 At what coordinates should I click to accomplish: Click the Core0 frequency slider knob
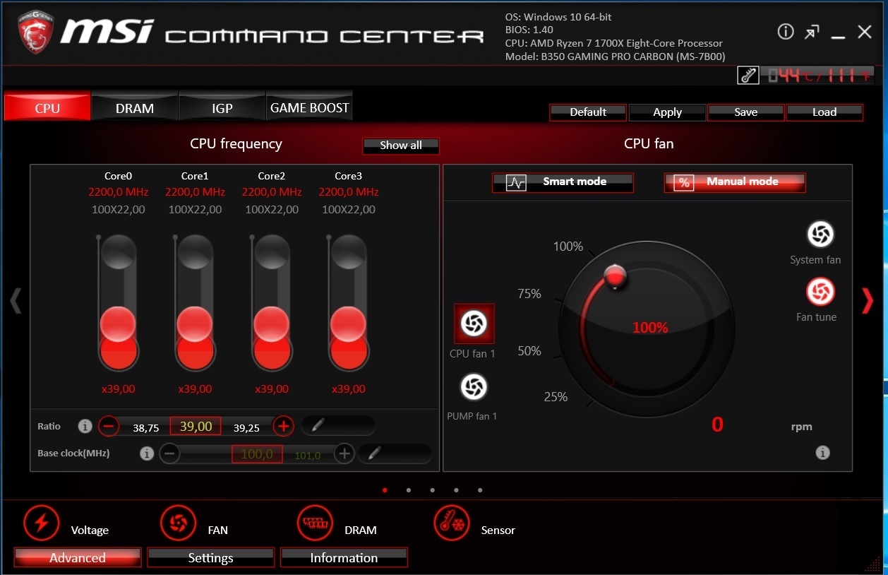118,324
